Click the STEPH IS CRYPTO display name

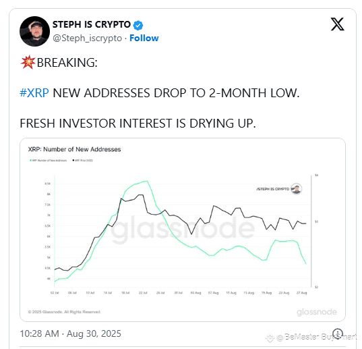[92, 24]
